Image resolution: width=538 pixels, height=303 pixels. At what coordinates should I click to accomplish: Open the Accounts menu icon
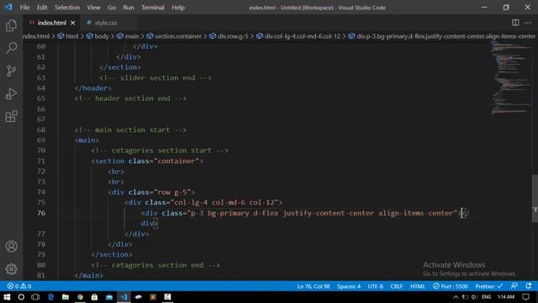click(x=11, y=247)
